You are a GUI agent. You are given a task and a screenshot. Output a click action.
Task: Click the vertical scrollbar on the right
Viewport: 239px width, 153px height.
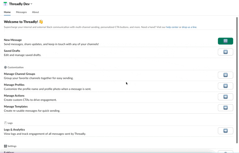pyautogui.click(x=237, y=80)
